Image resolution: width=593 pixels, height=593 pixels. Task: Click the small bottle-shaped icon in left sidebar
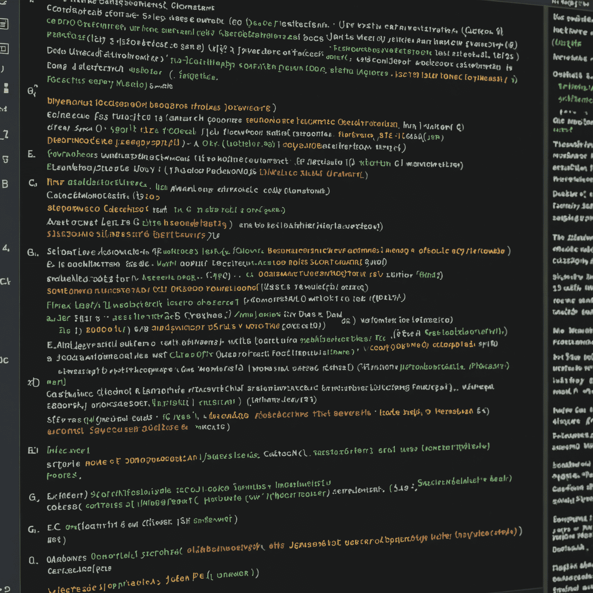(6, 88)
